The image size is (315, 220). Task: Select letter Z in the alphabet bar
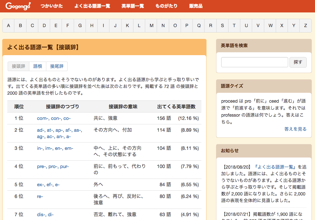pyautogui.click(x=305, y=26)
